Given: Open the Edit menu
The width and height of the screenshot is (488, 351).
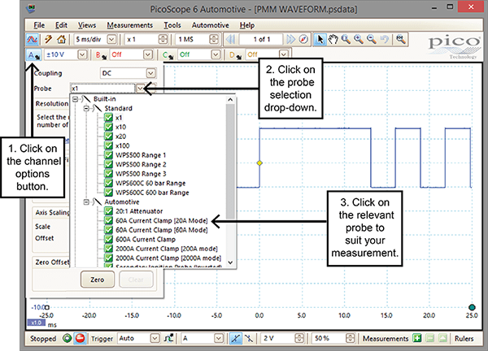Looking at the screenshot, I should click(x=61, y=25).
